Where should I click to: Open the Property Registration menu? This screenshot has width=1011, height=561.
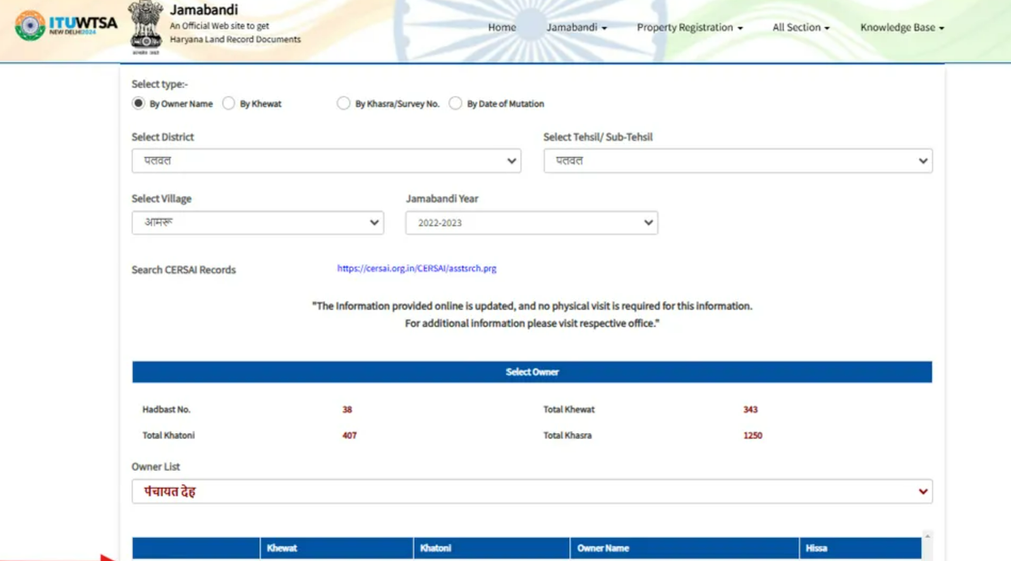(689, 28)
